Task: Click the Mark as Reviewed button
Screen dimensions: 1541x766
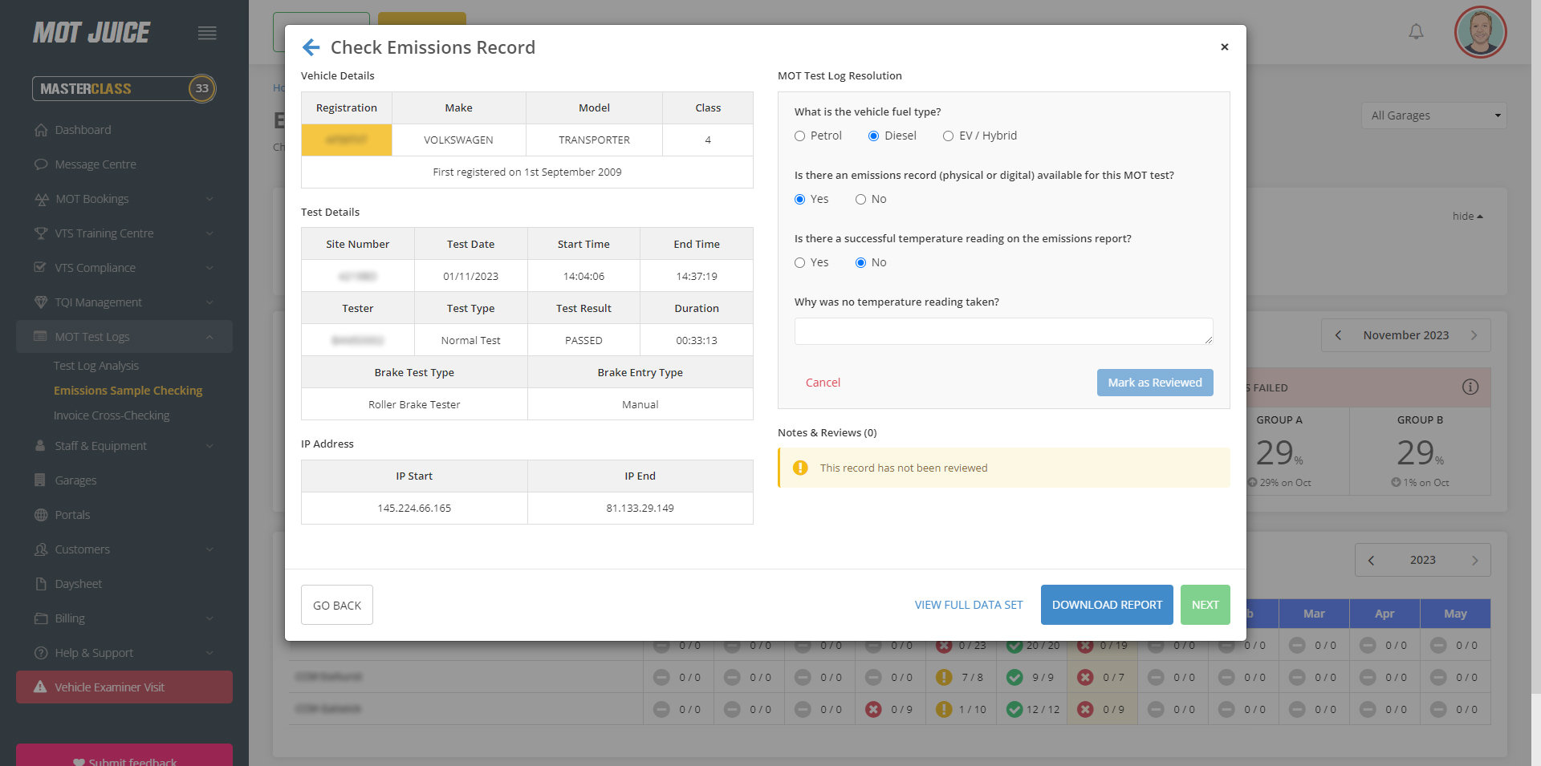Action: (1155, 383)
